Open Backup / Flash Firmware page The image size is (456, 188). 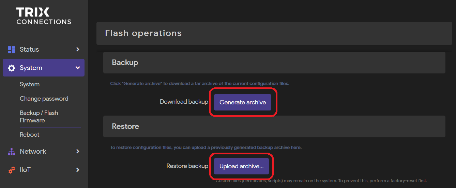click(x=39, y=117)
